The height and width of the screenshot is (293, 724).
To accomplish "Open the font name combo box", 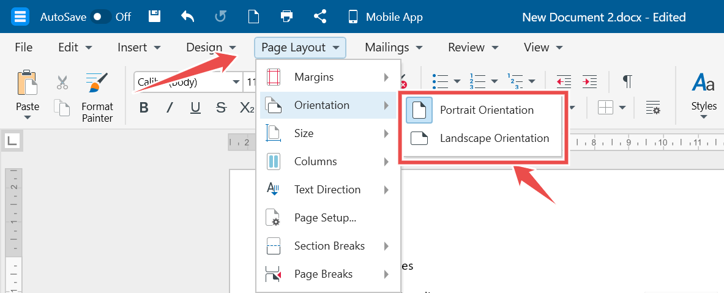I will point(187,82).
